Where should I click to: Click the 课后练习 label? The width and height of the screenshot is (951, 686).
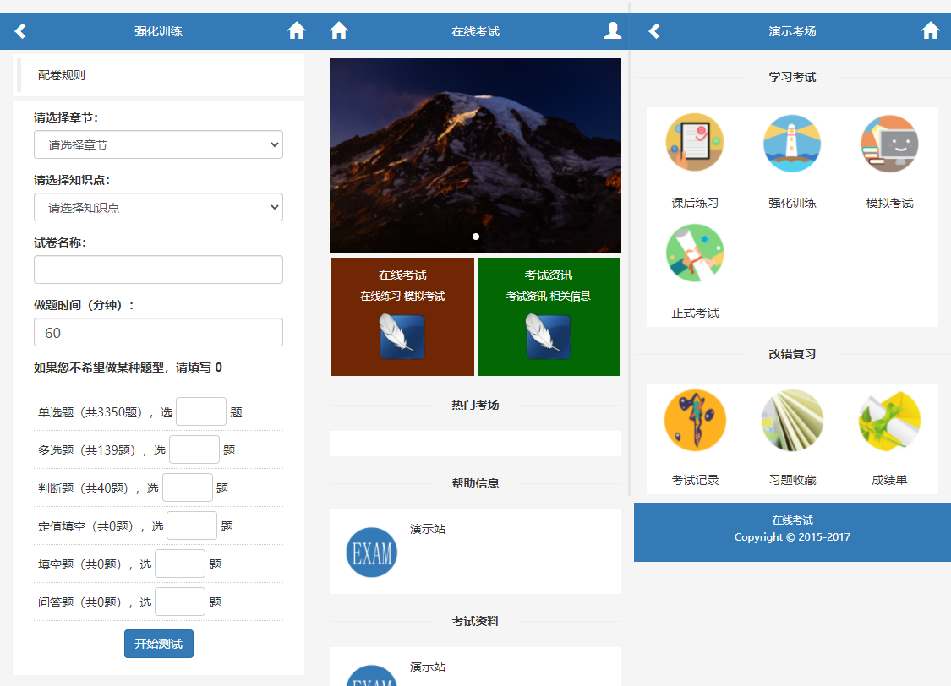click(695, 203)
